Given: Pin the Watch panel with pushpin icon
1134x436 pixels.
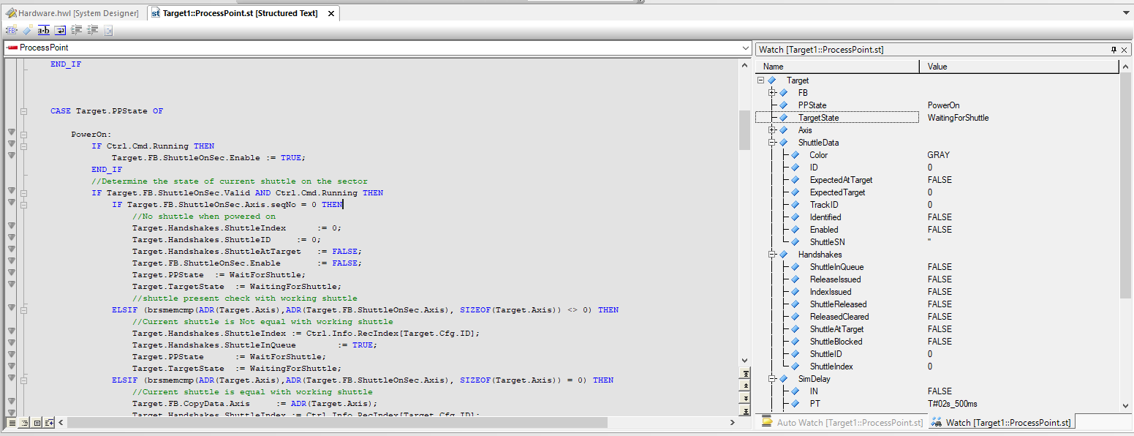Looking at the screenshot, I should 1114,49.
